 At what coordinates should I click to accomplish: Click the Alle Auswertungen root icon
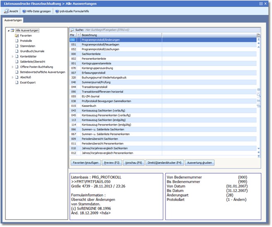tap(12, 31)
